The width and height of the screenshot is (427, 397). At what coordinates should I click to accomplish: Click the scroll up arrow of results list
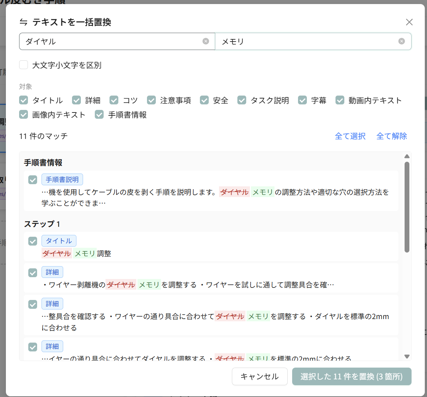[407, 156]
